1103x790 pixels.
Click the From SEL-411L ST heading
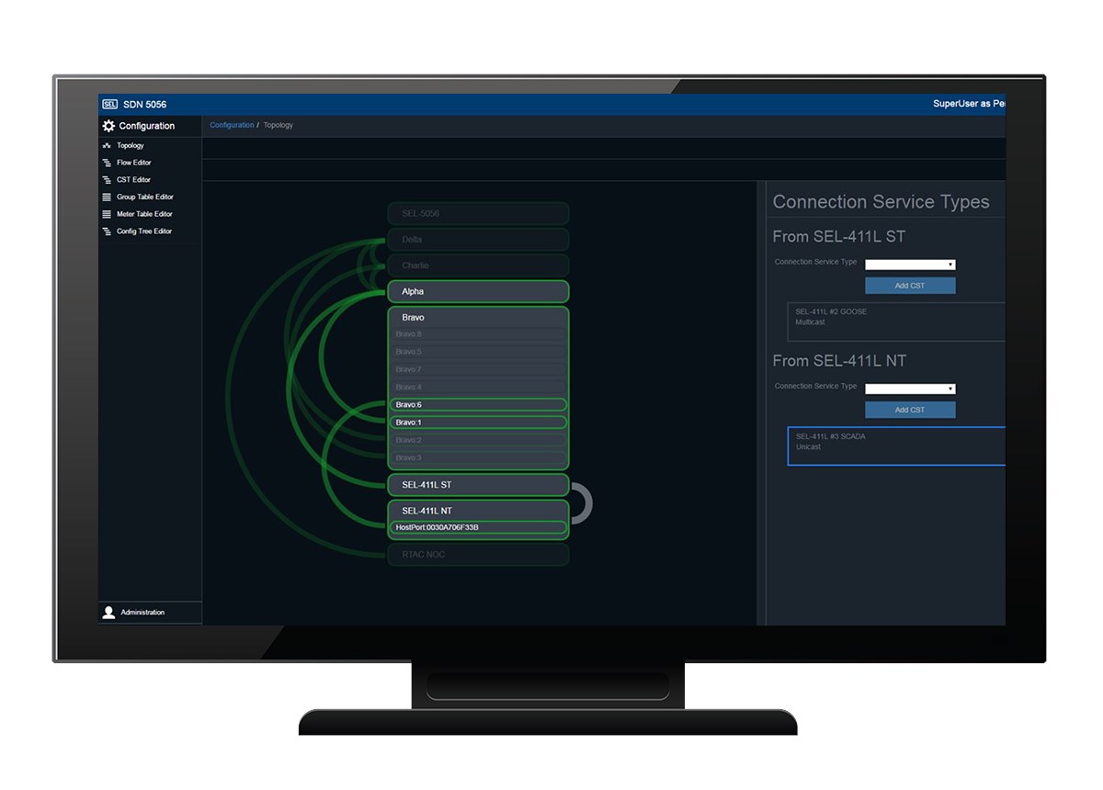pyautogui.click(x=838, y=237)
